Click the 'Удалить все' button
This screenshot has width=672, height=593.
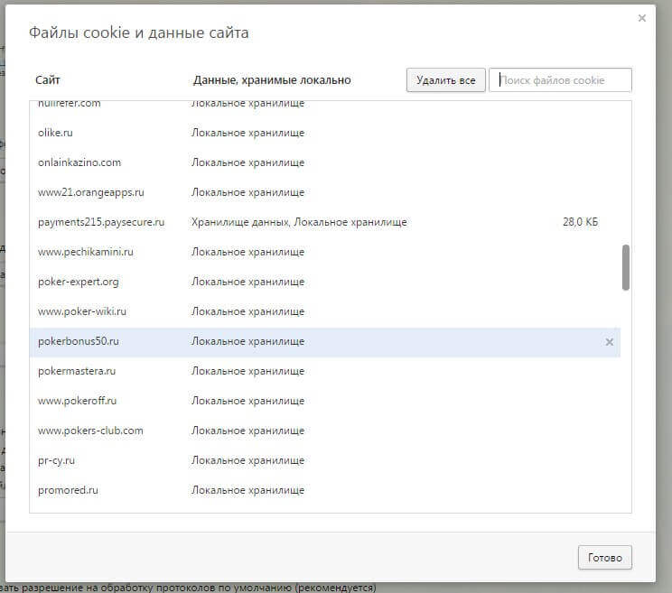pos(445,80)
